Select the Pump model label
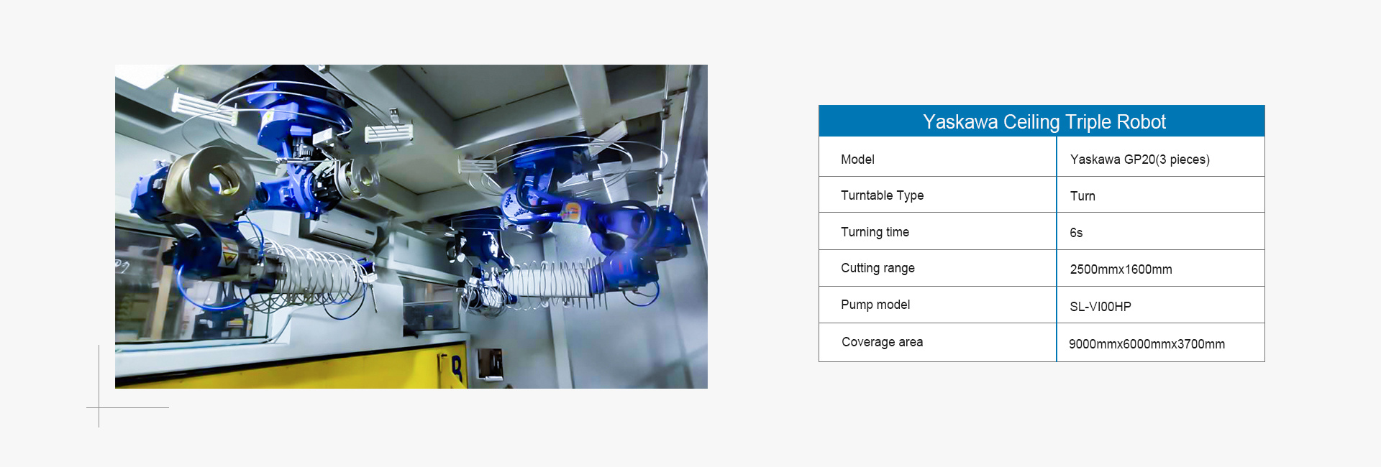 (x=875, y=305)
